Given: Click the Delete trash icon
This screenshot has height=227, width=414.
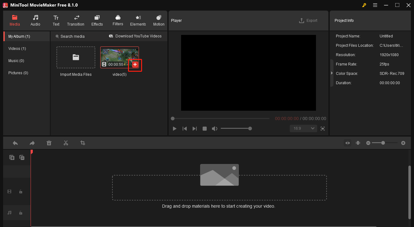Looking at the screenshot, I should (49, 143).
